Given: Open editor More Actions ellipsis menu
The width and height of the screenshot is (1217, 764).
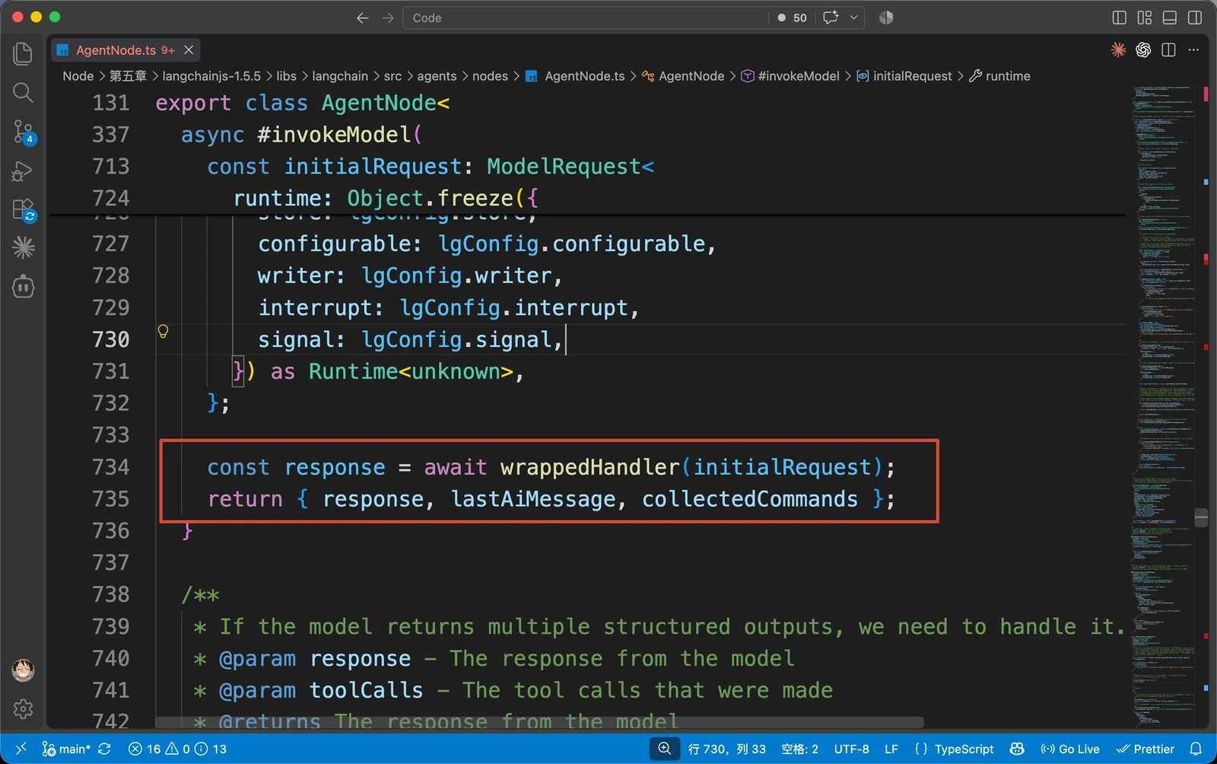Looking at the screenshot, I should [1193, 50].
